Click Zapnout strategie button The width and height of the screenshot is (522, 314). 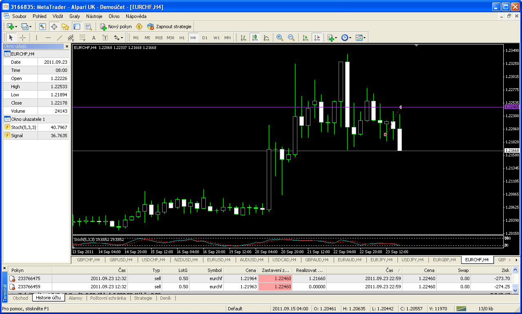170,27
